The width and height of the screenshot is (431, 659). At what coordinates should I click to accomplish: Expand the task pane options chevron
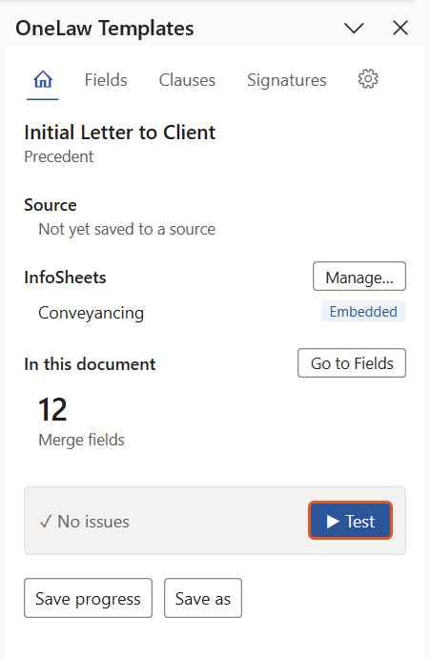point(354,29)
